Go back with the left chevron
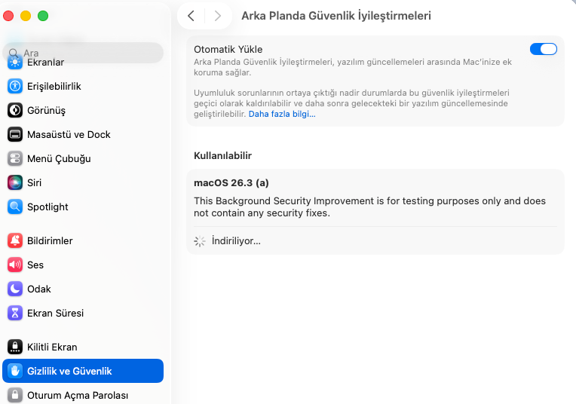The height and width of the screenshot is (404, 576). click(x=191, y=16)
